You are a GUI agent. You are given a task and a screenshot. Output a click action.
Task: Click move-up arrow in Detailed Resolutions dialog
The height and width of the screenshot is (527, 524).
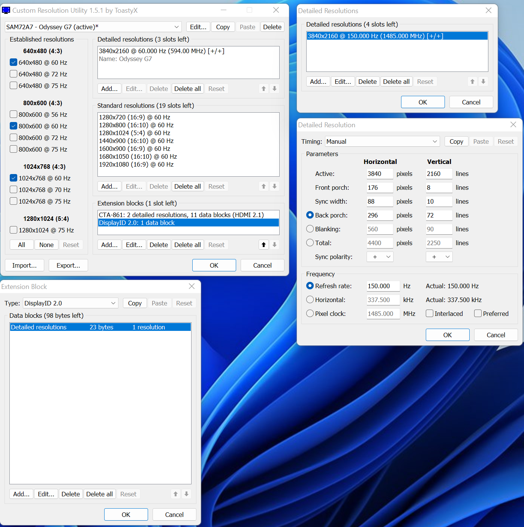tap(472, 82)
